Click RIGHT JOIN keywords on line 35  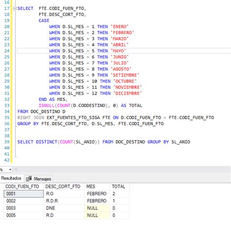coord(31,118)
